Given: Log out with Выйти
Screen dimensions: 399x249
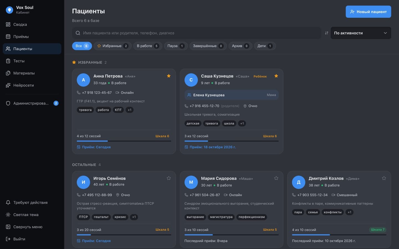Looking at the screenshot, I should tap(32, 239).
